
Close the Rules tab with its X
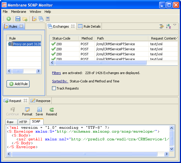[21, 26]
